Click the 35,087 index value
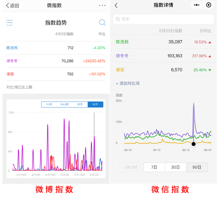The width and height of the screenshot is (218, 197). [175, 42]
